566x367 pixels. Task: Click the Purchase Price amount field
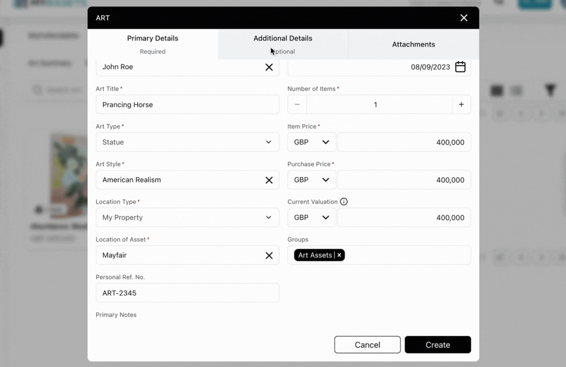404,180
